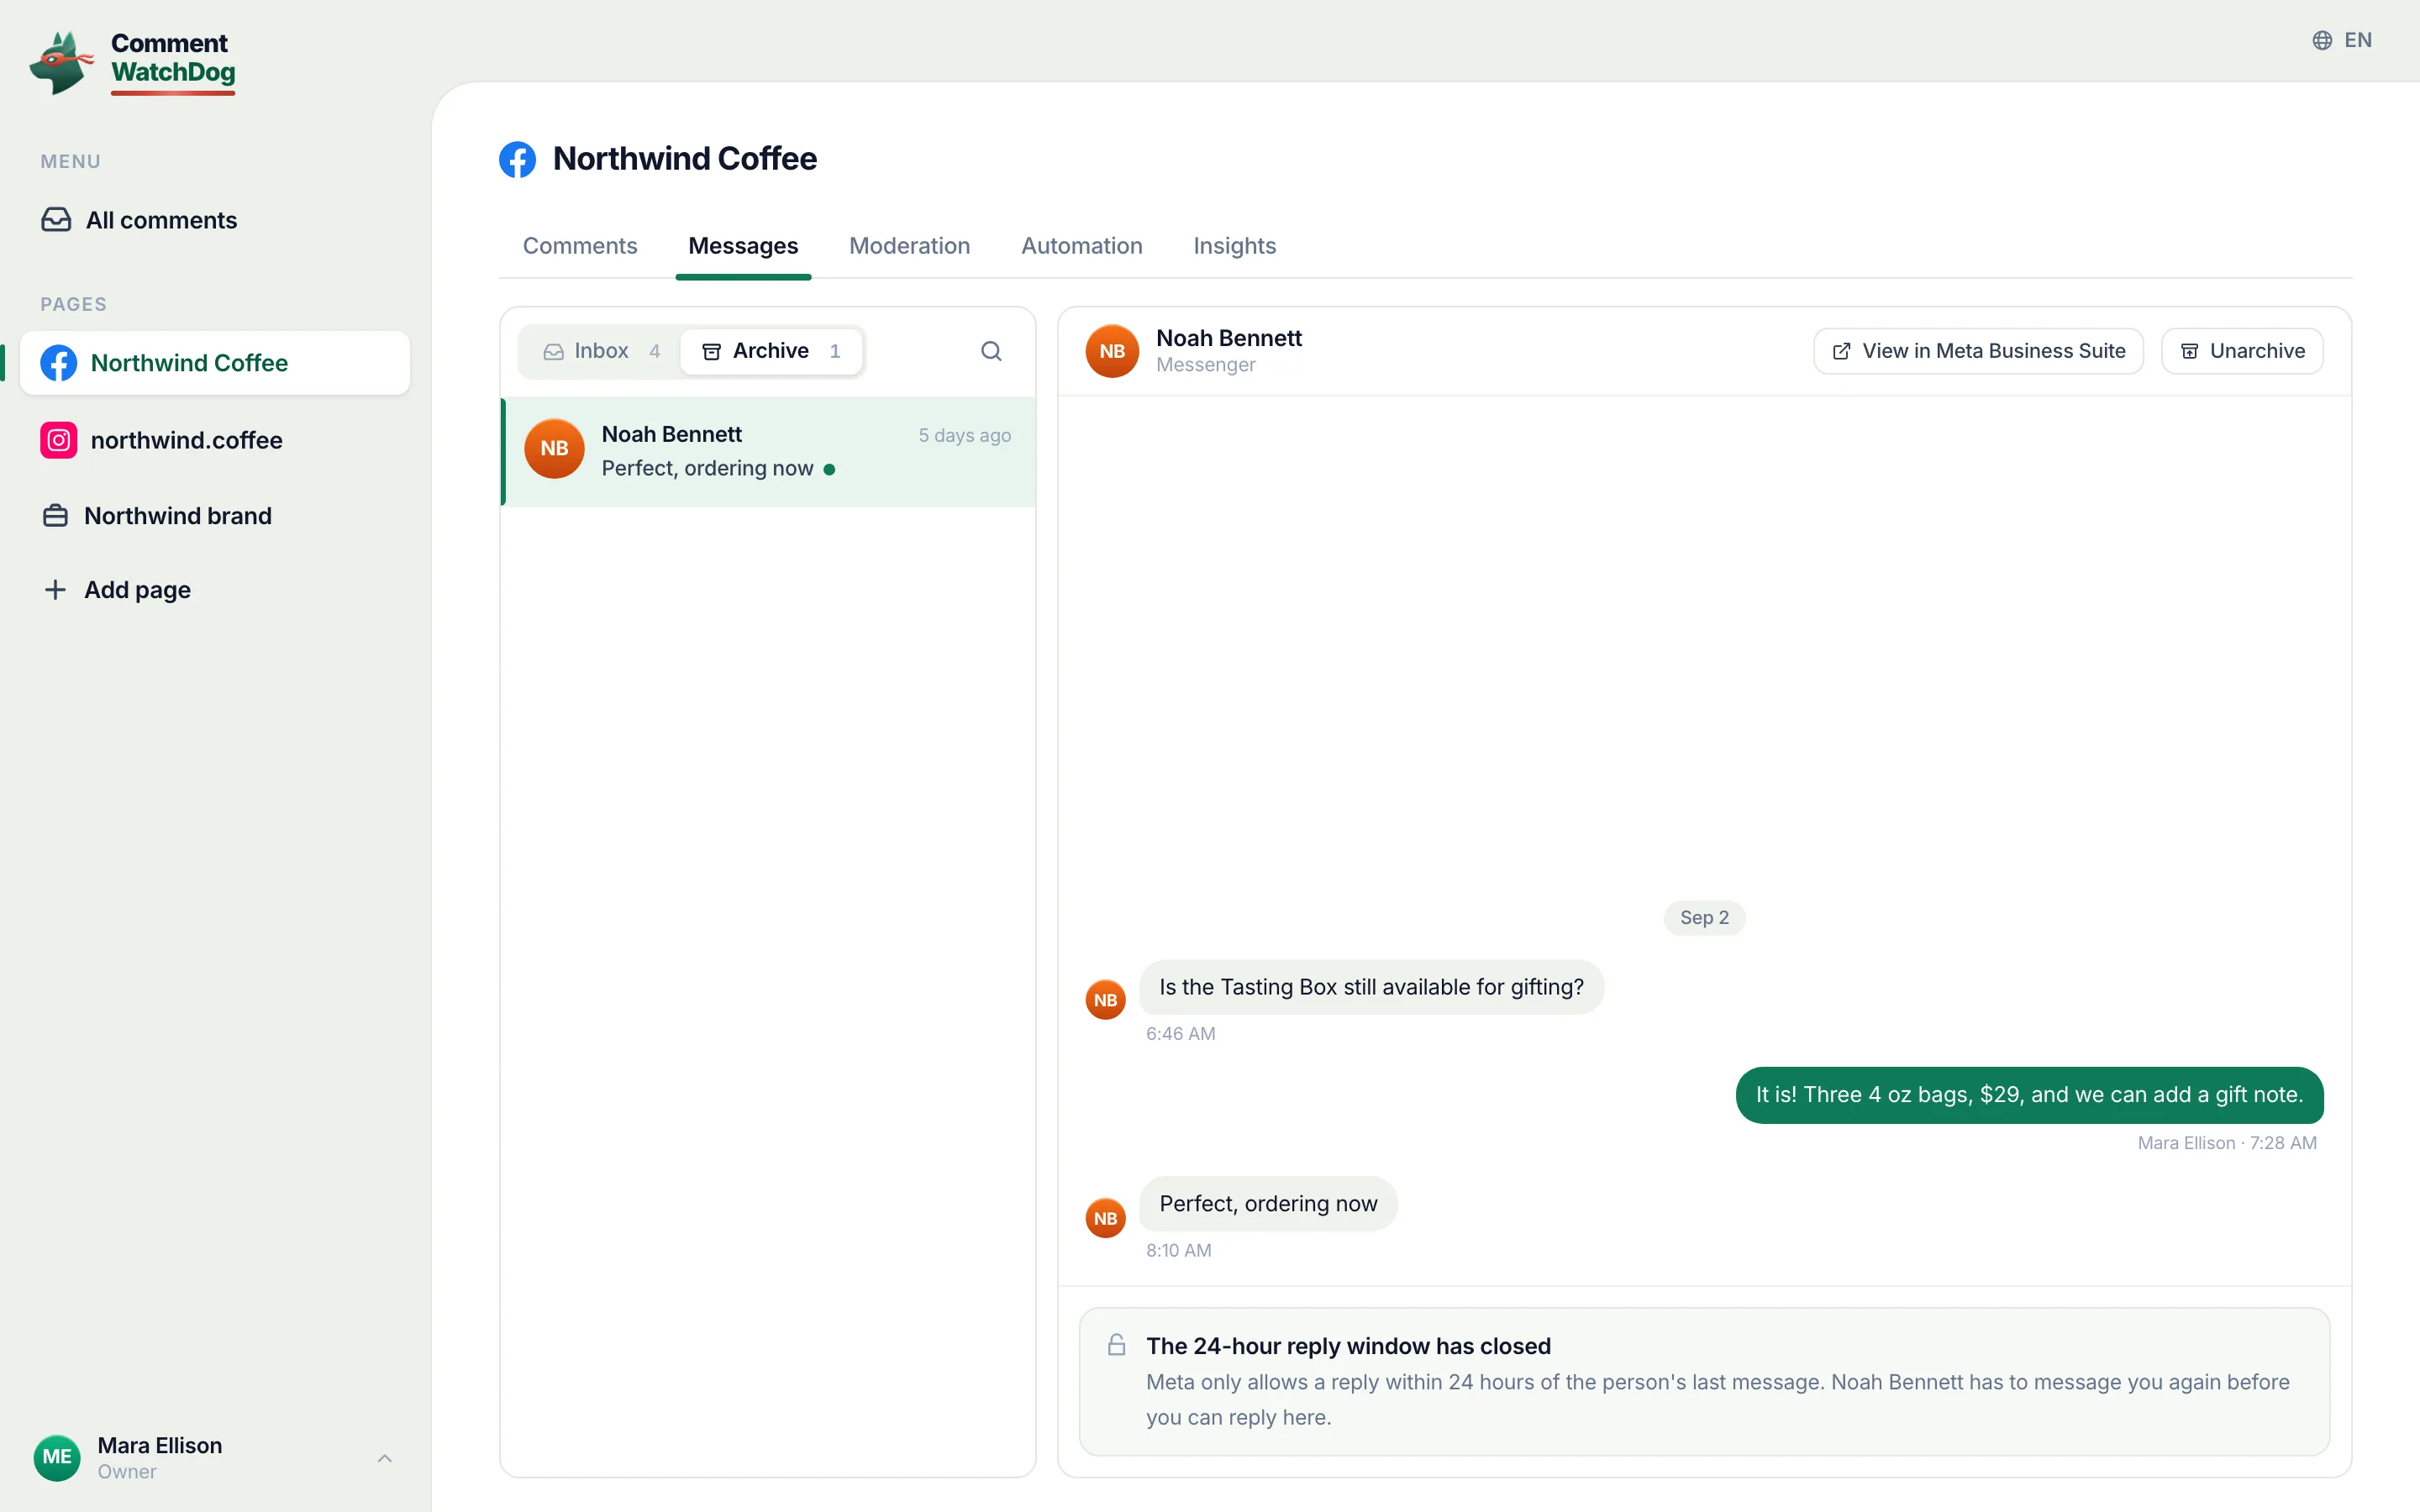Click the Tasting Box question message bubble

(x=1371, y=987)
